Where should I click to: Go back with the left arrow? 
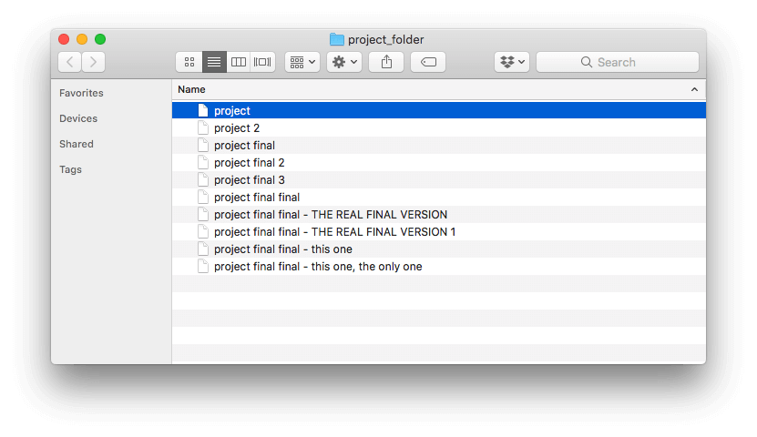coord(70,62)
